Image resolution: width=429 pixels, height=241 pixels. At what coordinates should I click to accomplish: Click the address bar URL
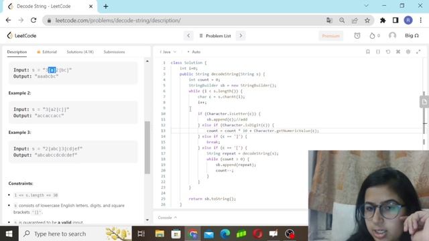118,21
